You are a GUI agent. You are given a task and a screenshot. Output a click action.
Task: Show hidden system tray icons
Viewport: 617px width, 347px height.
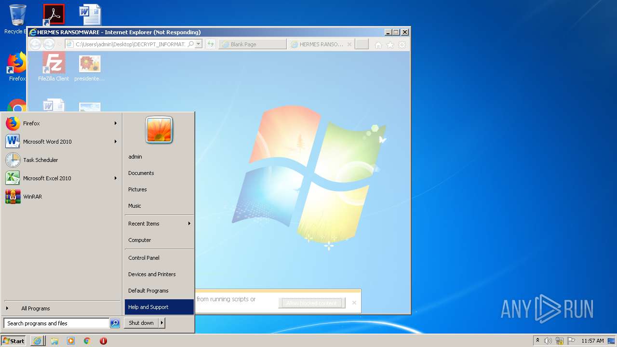click(538, 341)
